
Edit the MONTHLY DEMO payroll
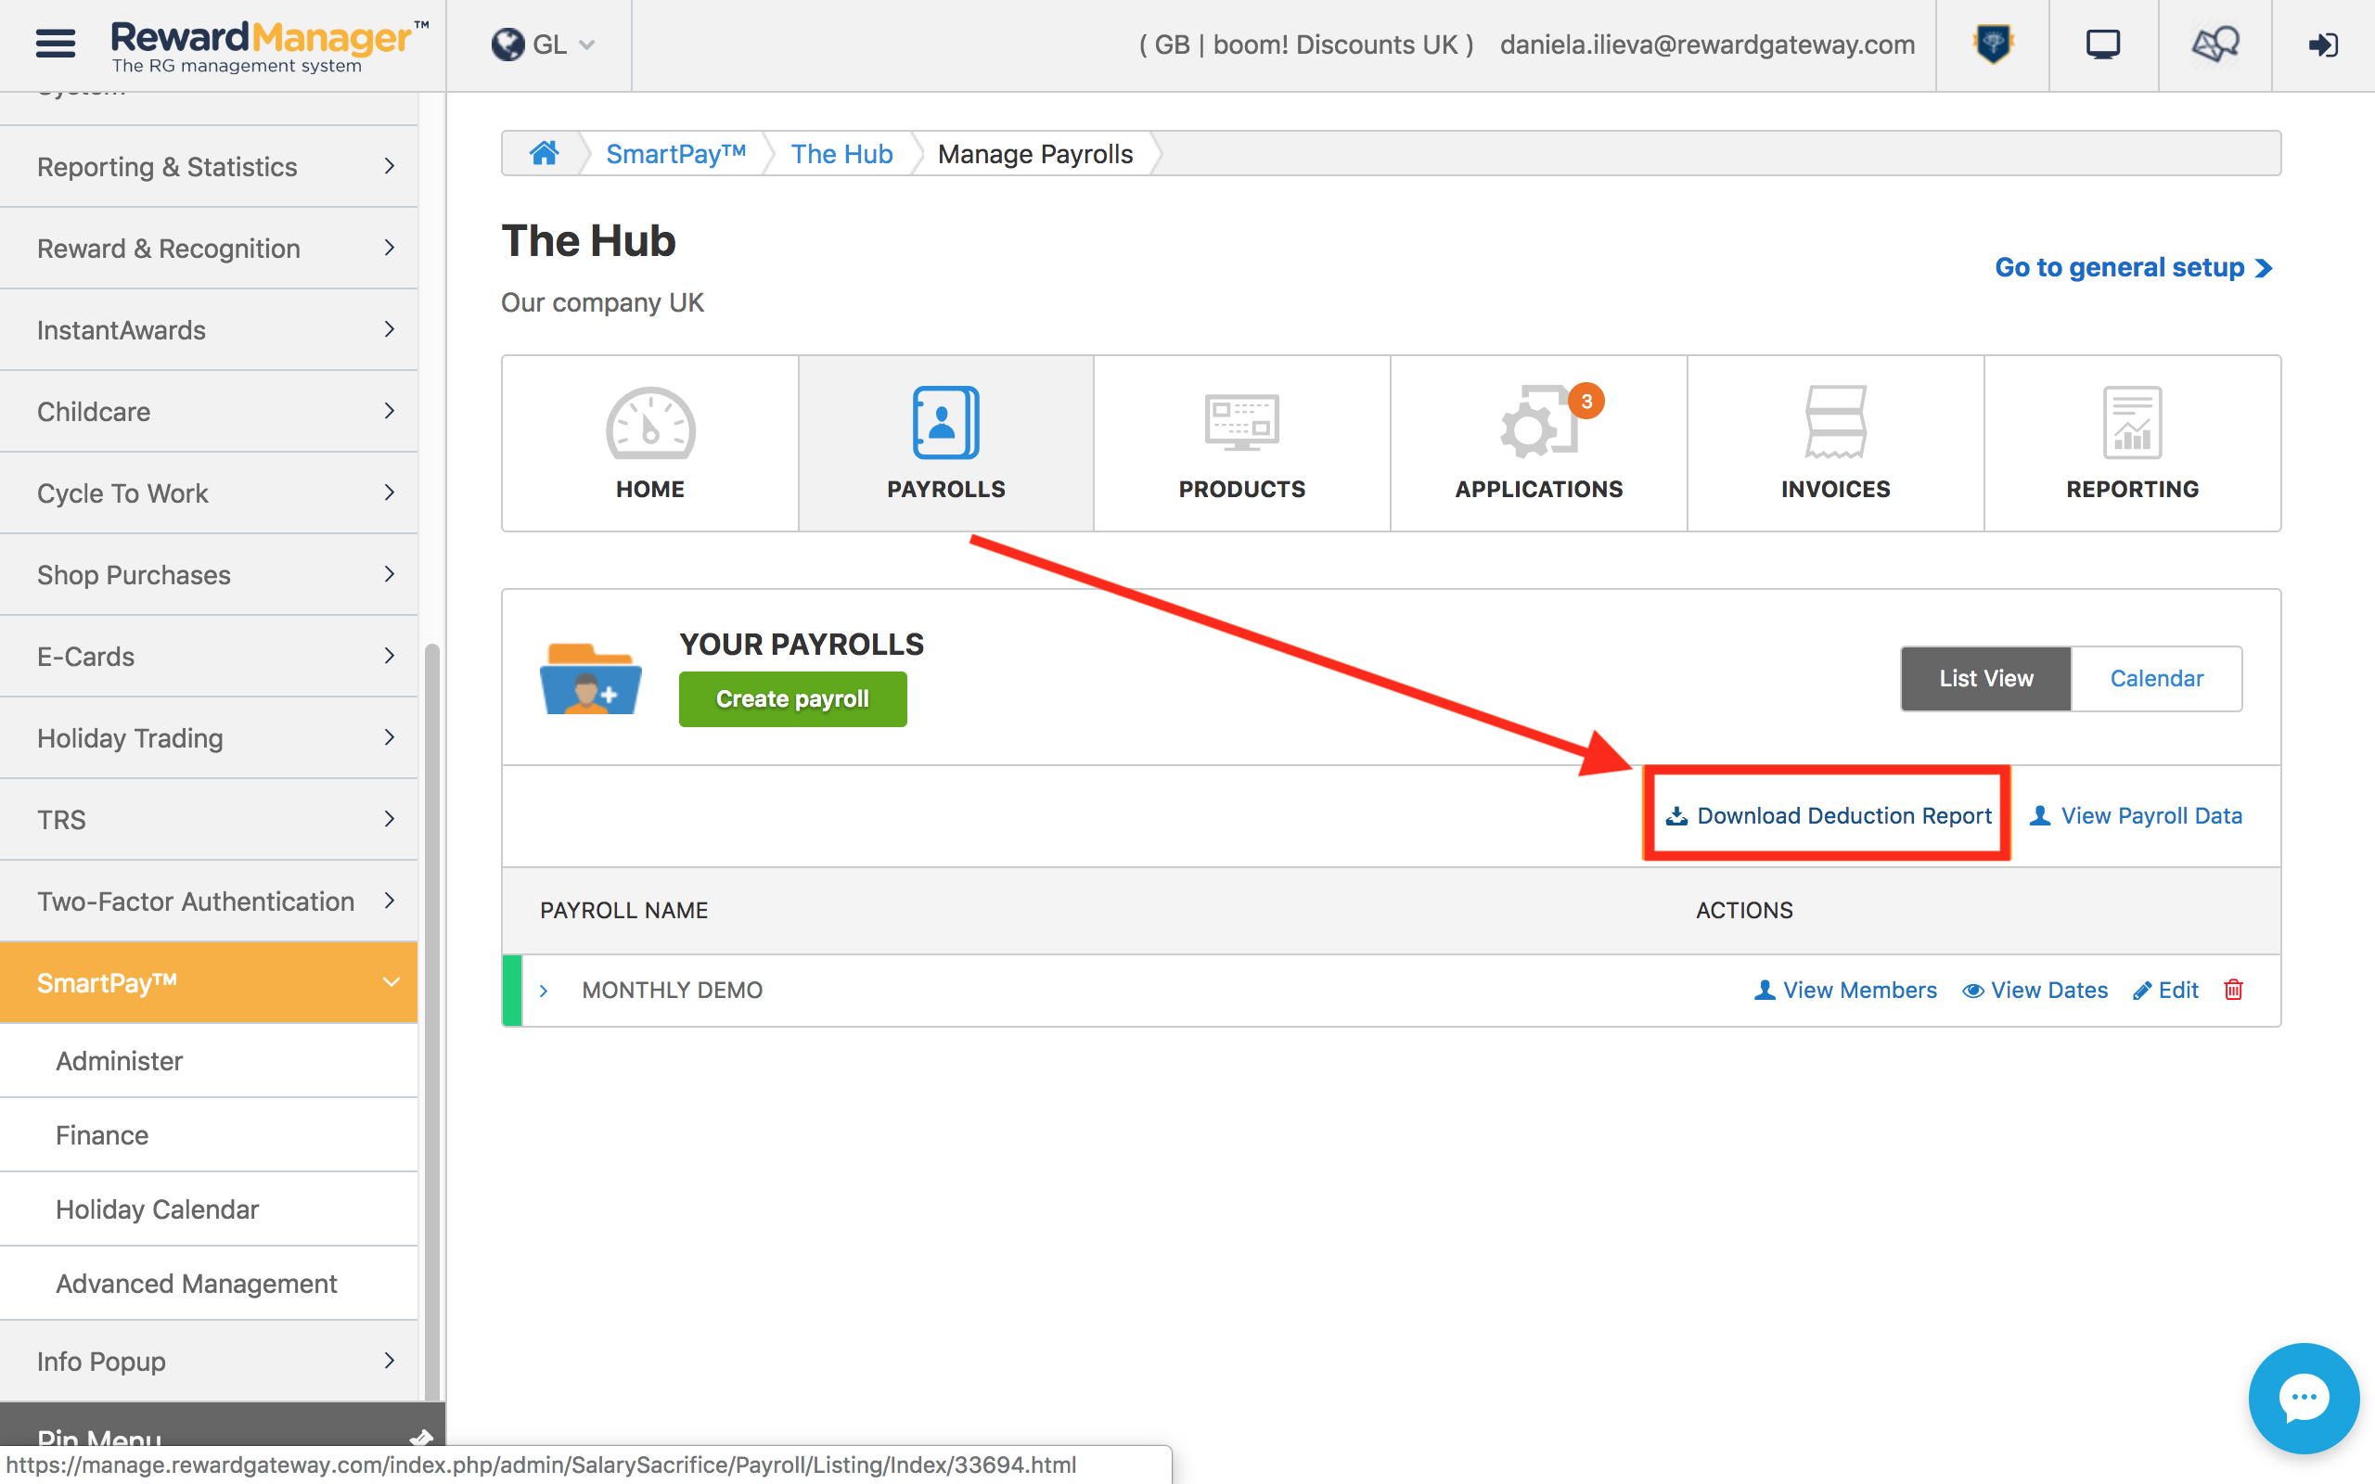2165,991
